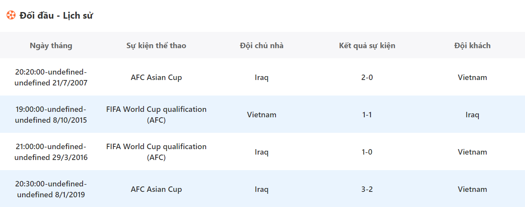Click FIFA World Cup qualification for 29/3/2016
Image resolution: width=525 pixels, height=207 pixels.
(x=156, y=152)
